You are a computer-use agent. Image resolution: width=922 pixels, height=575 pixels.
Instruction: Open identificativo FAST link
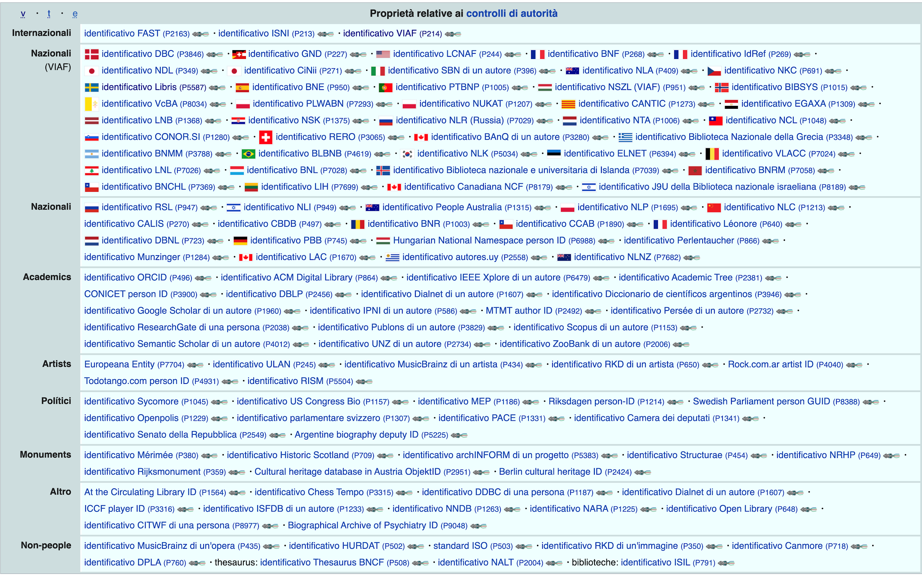coord(137,34)
